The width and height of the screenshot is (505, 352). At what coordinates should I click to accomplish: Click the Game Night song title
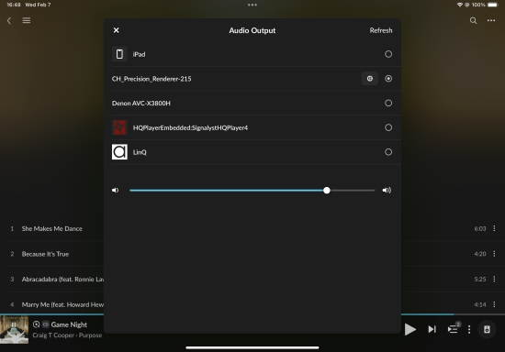click(x=69, y=324)
